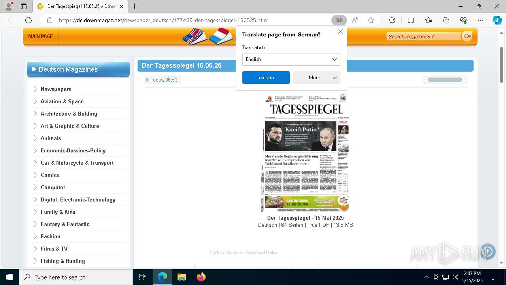Open the Animals category
Screen dimensions: 506x285
click(x=51, y=138)
